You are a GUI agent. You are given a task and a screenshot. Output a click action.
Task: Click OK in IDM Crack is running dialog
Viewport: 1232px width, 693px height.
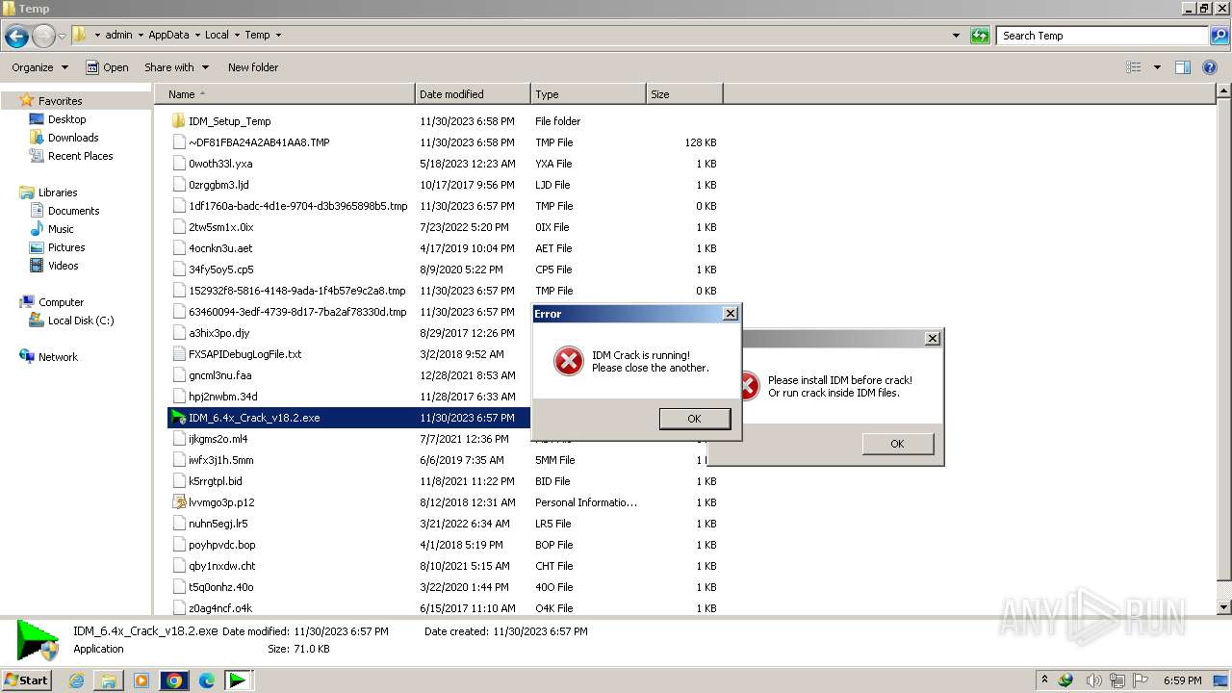point(694,419)
